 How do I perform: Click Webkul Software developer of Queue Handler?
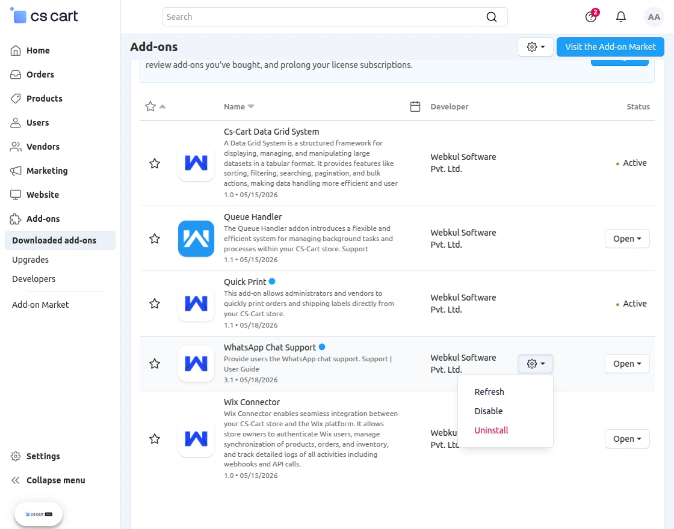click(463, 239)
